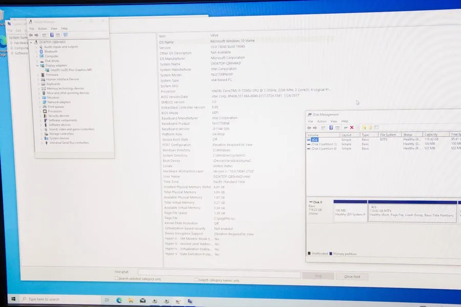Open File menu in Disk Management
Viewport: 461px width, 307px height.
point(310,121)
